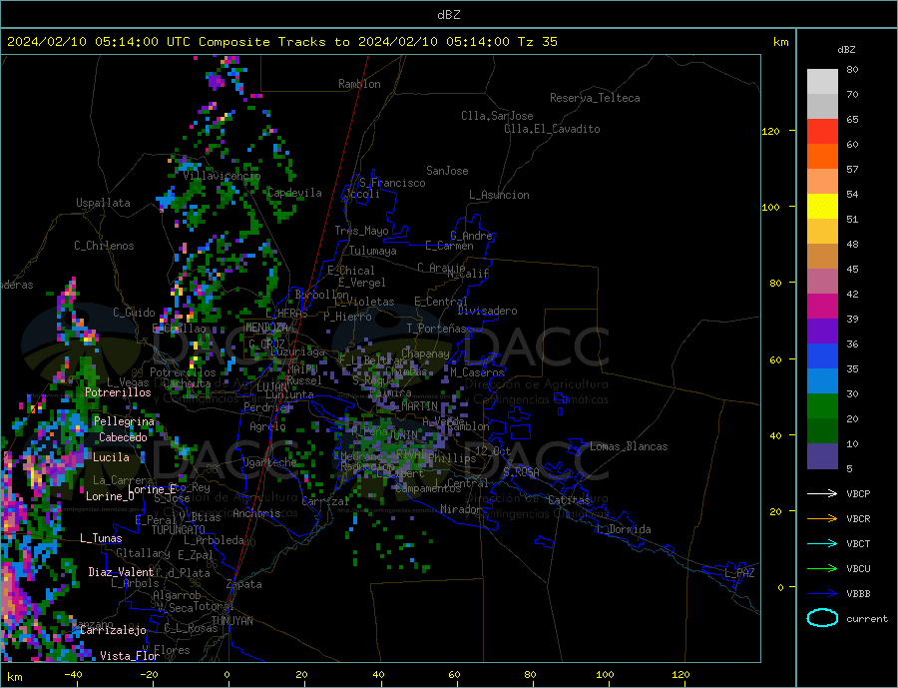
Task: Click the white VBCP arrow in legend
Action: click(x=822, y=493)
